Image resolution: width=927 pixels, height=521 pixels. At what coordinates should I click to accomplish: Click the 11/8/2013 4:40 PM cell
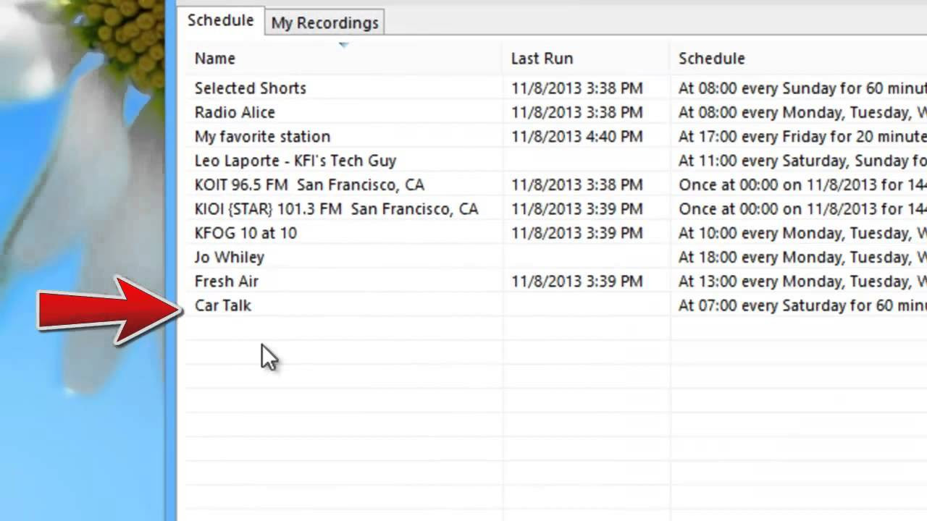tap(577, 137)
